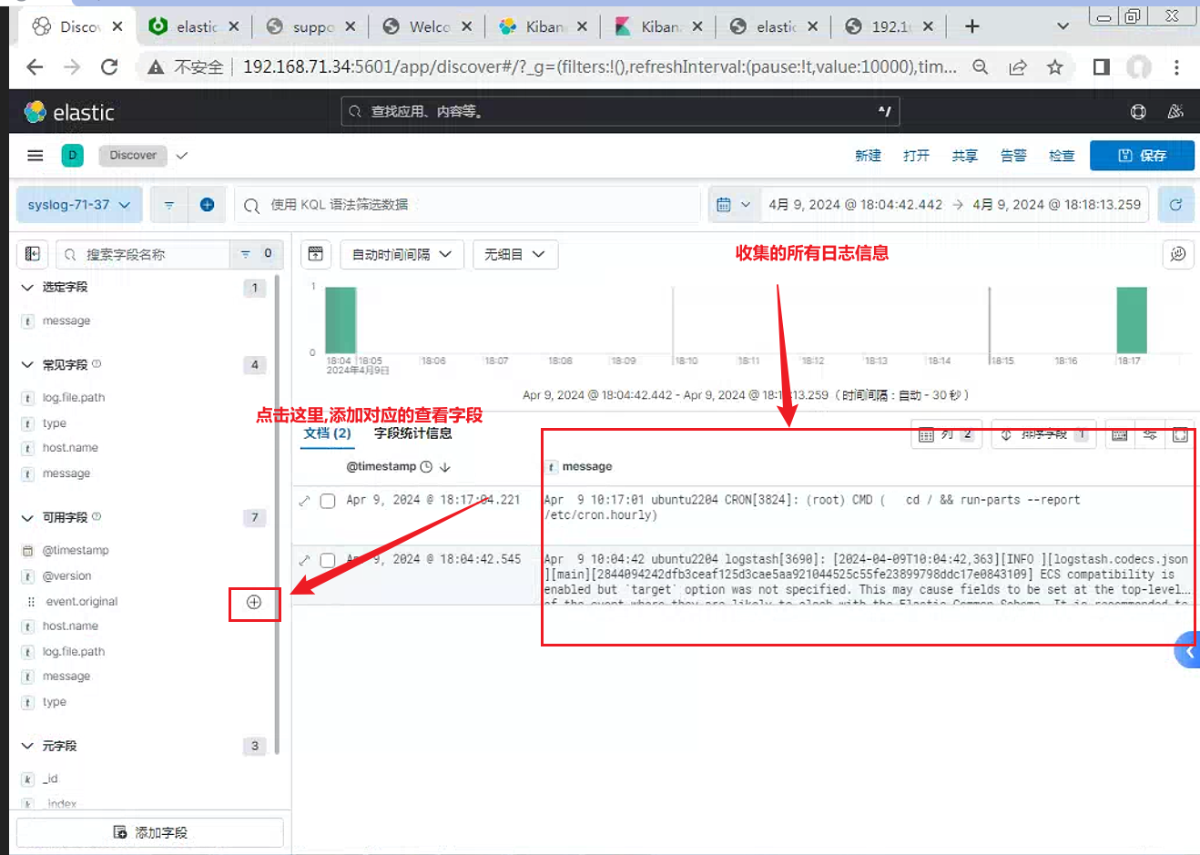Open the syslog-71-37 data view dropdown
The width and height of the screenshot is (1200, 855).
[x=78, y=205]
